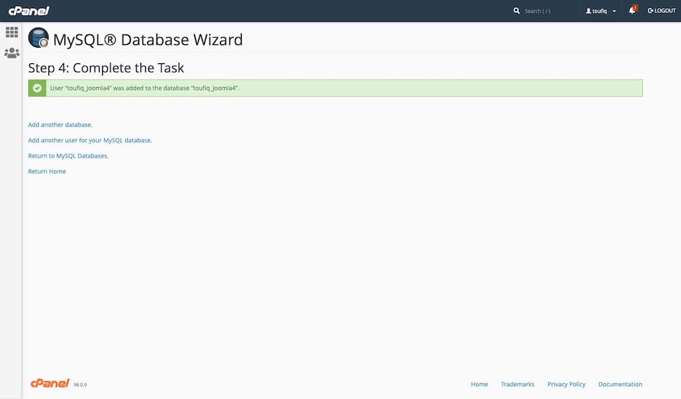681x399 pixels.
Task: Choose 'Add another user for your MySQL database'
Action: point(90,141)
